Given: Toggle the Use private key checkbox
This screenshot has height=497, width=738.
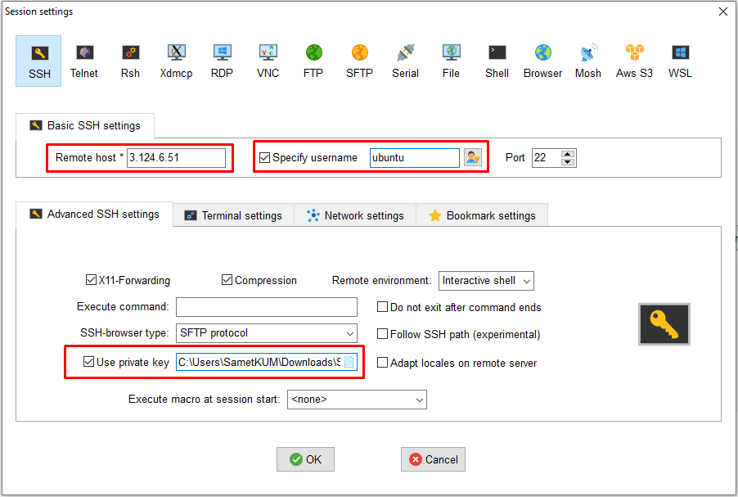Looking at the screenshot, I should click(88, 361).
